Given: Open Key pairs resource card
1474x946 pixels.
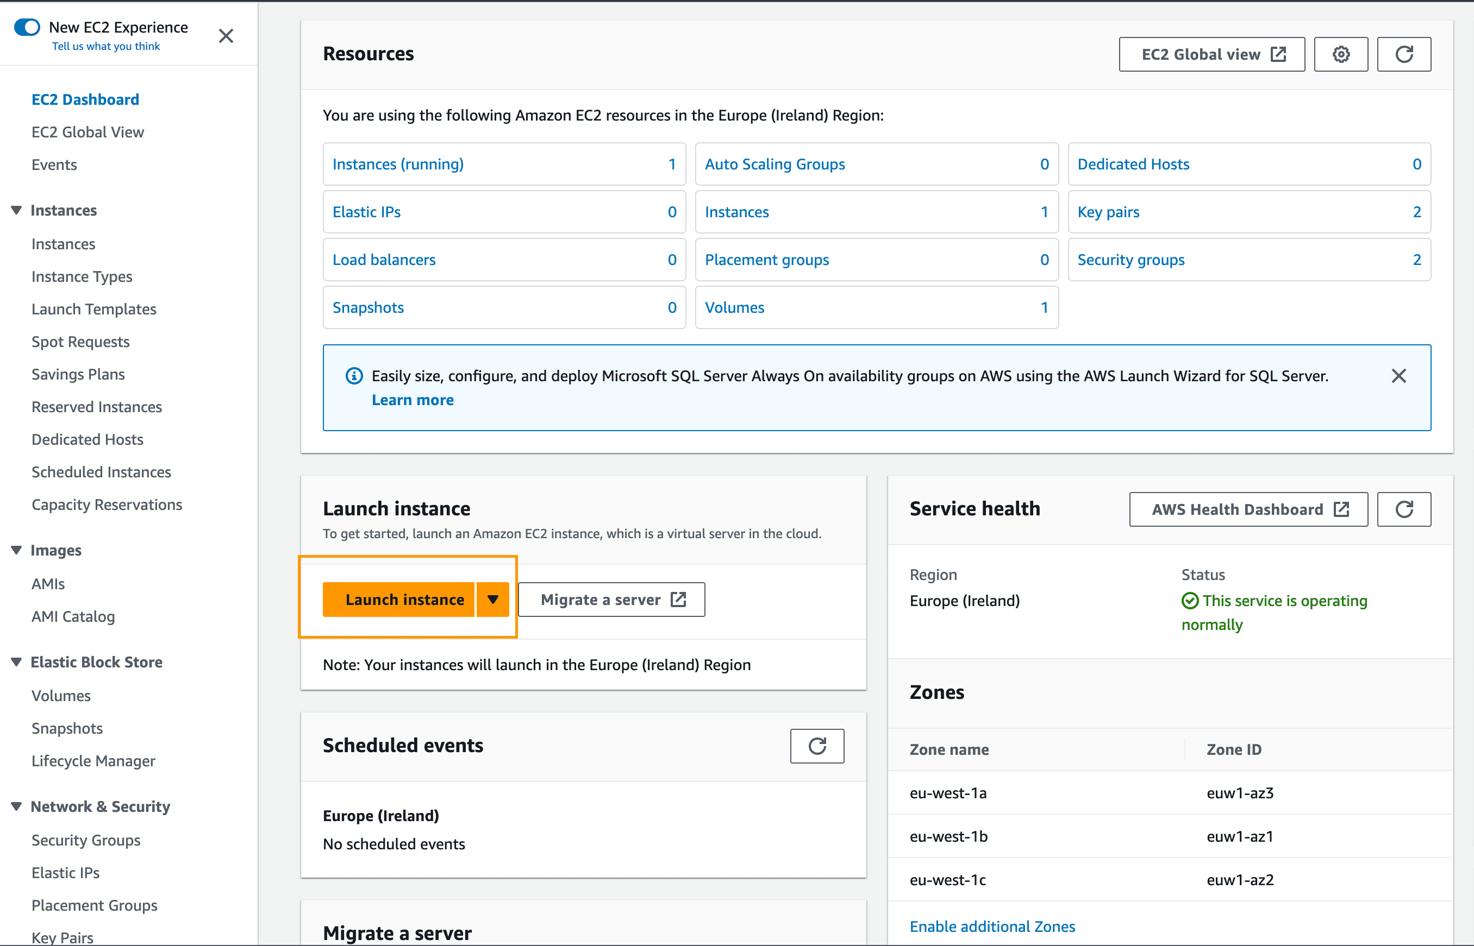Looking at the screenshot, I should coord(1249,212).
